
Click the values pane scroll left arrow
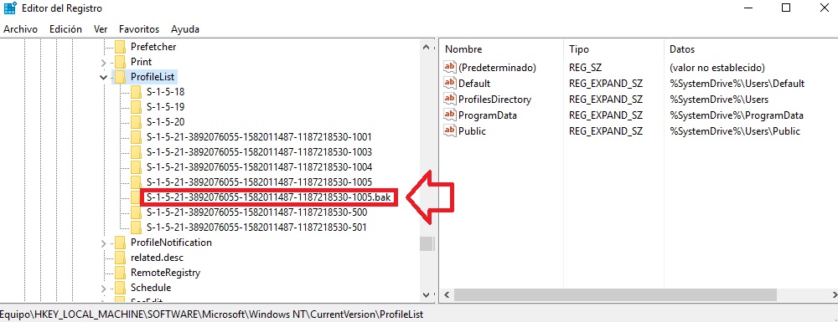coord(447,294)
